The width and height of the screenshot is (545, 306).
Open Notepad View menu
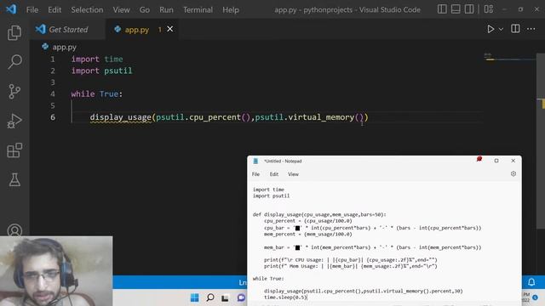[293, 174]
